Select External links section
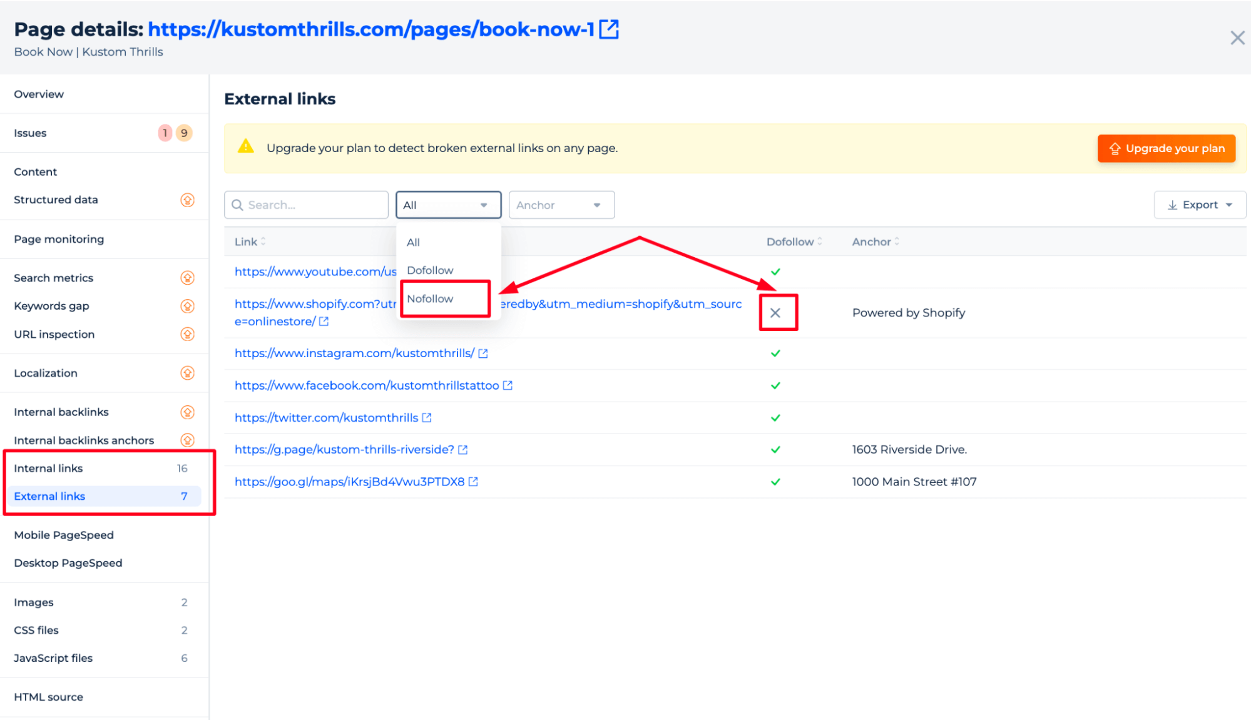 coord(104,496)
